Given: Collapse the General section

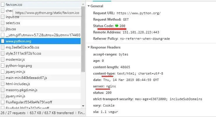Looking at the screenshot, I should (x=89, y=6).
